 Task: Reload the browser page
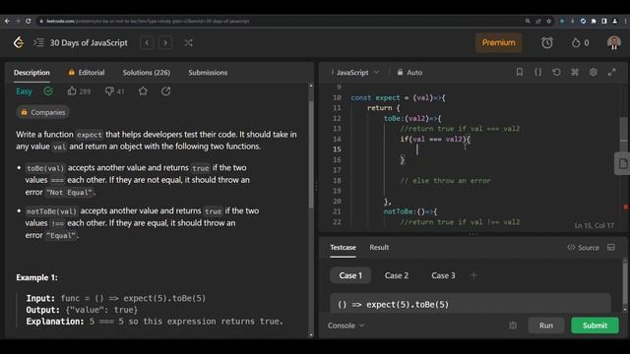point(29,21)
